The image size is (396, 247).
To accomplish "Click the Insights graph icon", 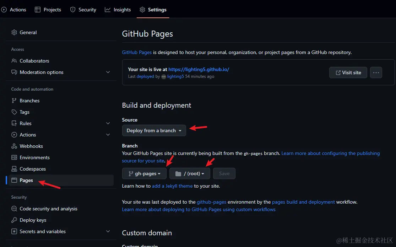I will 108,10.
